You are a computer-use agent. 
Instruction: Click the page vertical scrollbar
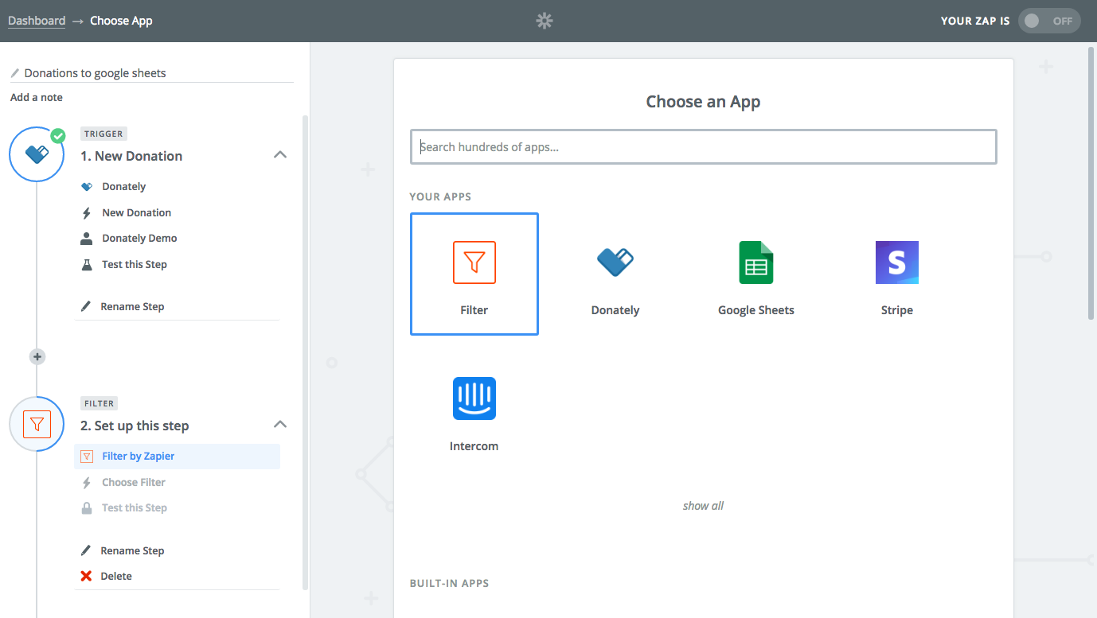click(x=1091, y=183)
